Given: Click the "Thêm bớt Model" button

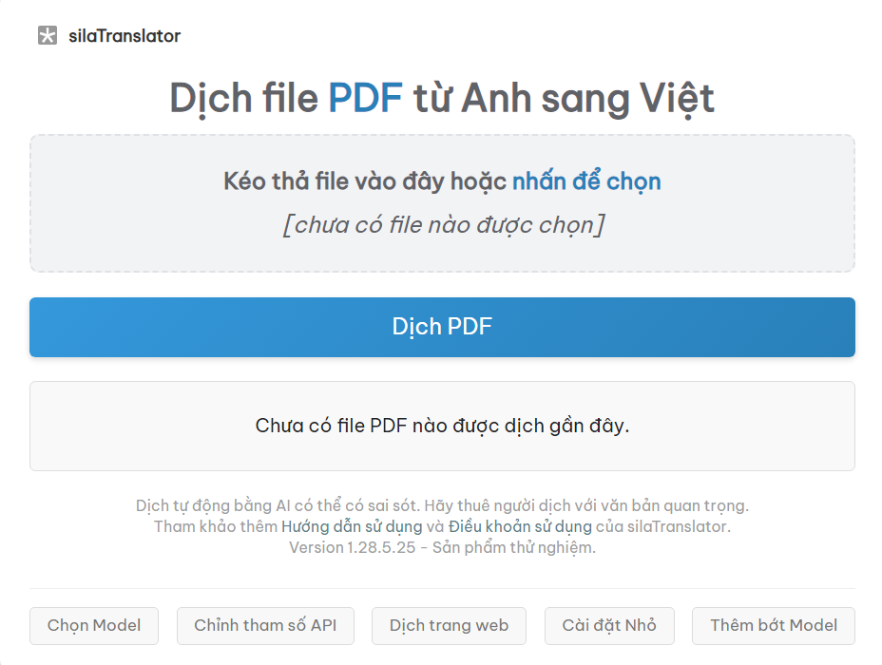Looking at the screenshot, I should pyautogui.click(x=774, y=626).
